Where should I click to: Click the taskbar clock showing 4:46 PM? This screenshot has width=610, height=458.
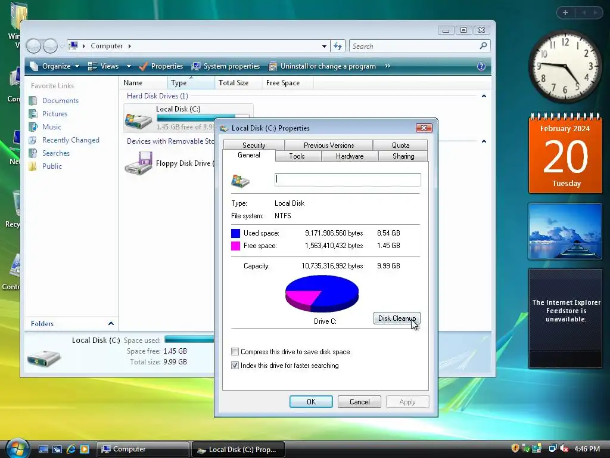[587, 448]
